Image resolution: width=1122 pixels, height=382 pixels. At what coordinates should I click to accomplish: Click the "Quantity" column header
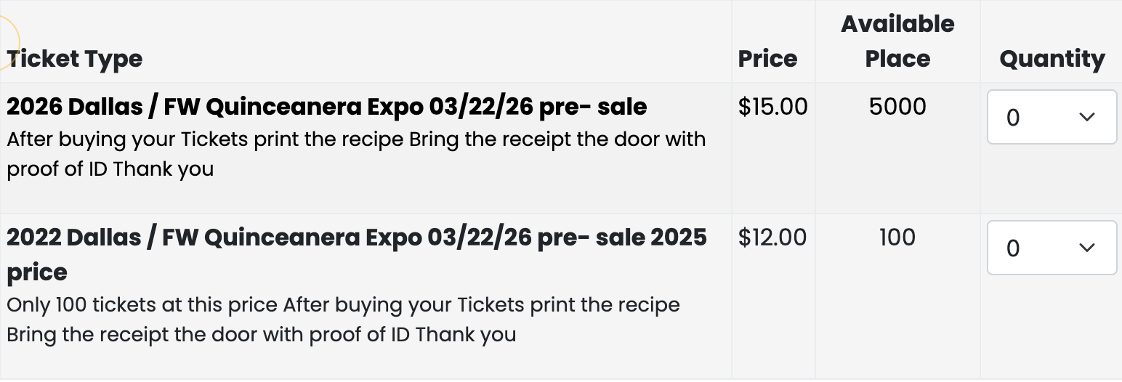point(1052,59)
